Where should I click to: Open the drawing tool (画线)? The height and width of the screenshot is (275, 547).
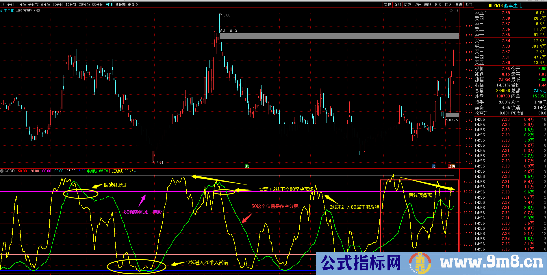(x=428, y=5)
